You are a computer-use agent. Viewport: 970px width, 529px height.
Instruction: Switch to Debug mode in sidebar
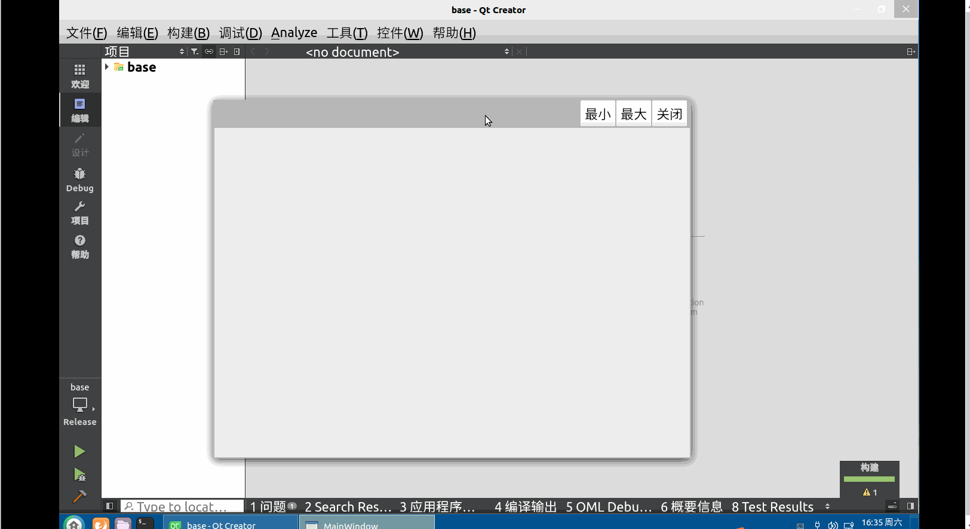[79, 179]
